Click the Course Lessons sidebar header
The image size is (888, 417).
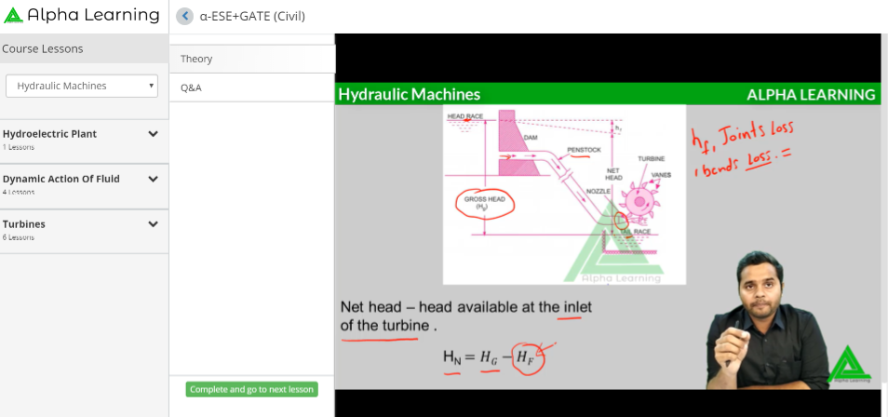[x=43, y=48]
